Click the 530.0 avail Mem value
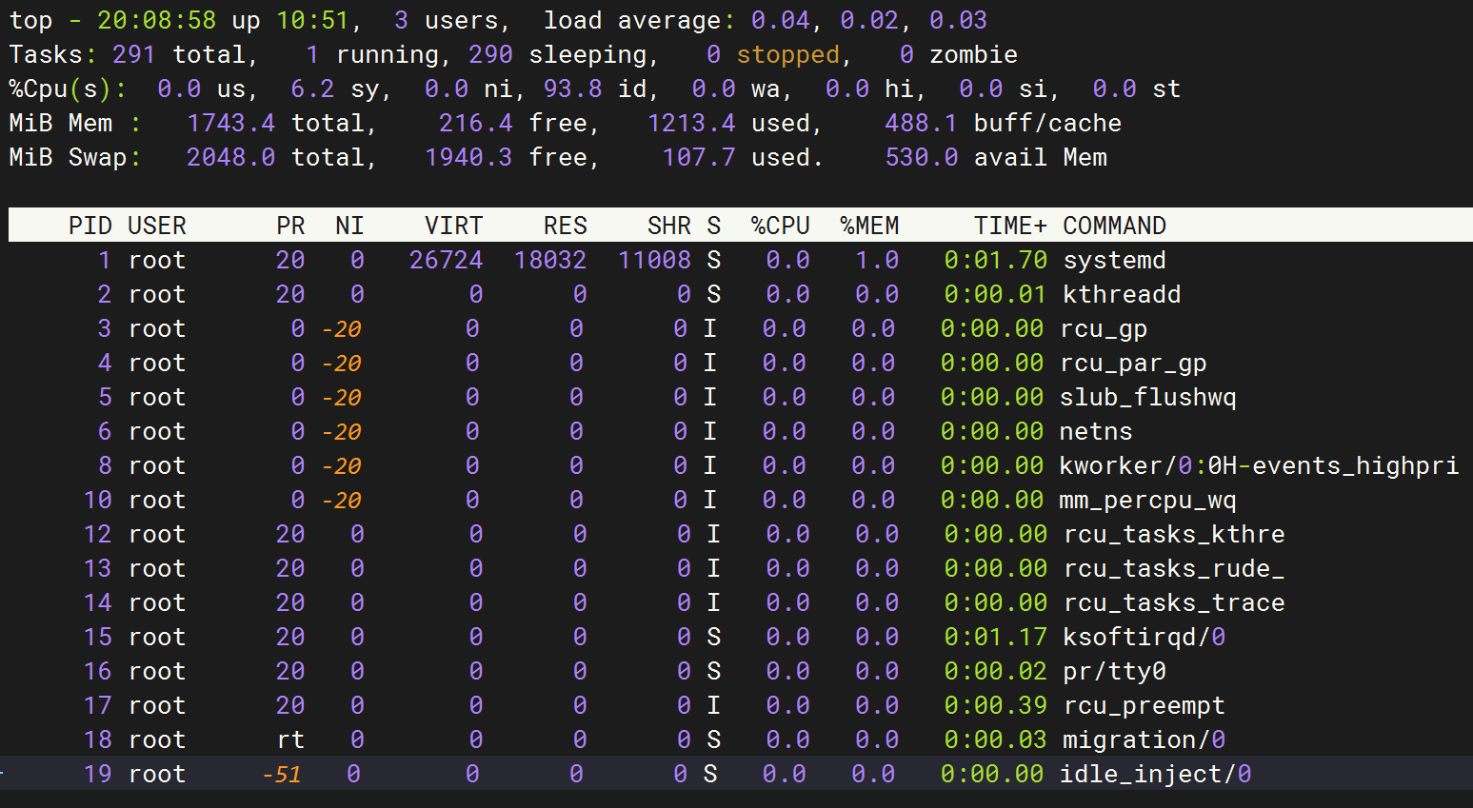Screen dimensions: 1473x808 tap(921, 157)
